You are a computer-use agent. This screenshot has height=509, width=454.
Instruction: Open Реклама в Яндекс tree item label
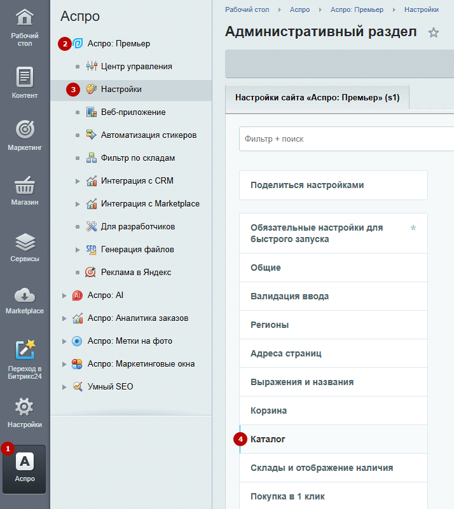point(136,272)
